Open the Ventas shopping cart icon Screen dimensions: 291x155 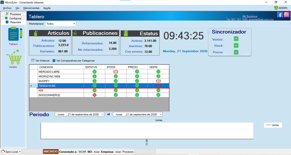14,57
